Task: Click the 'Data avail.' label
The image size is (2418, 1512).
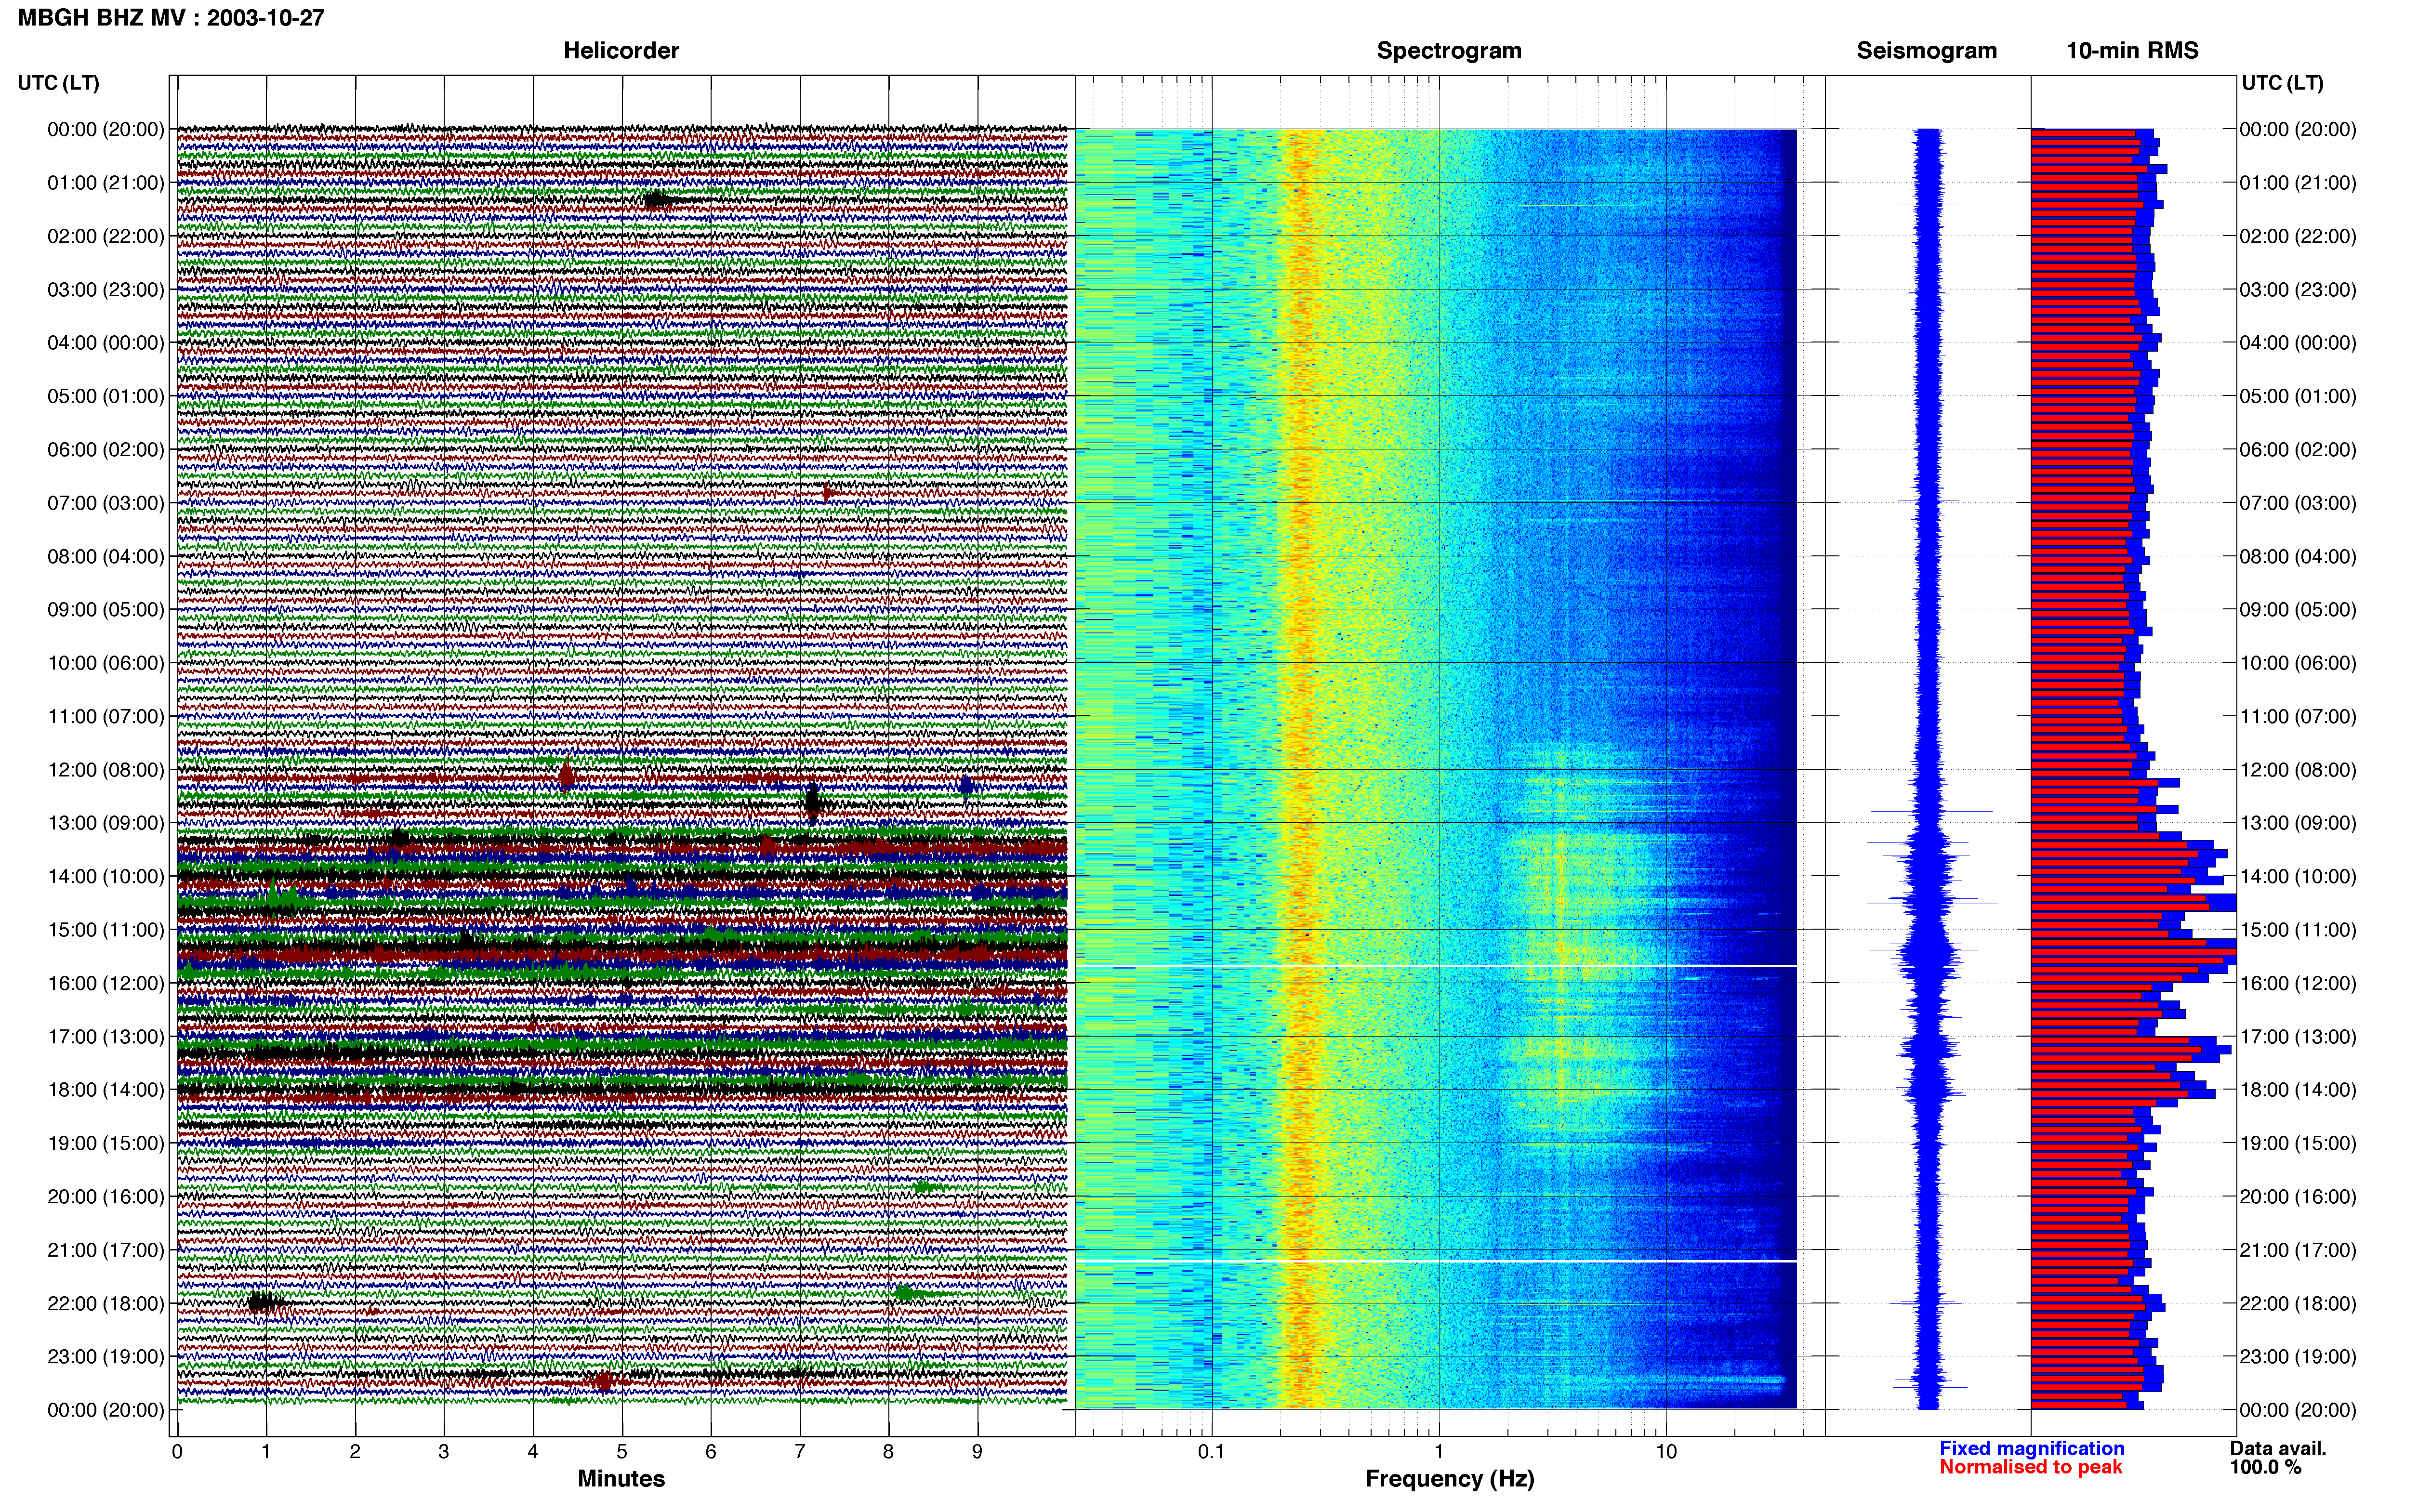Action: click(2278, 1448)
